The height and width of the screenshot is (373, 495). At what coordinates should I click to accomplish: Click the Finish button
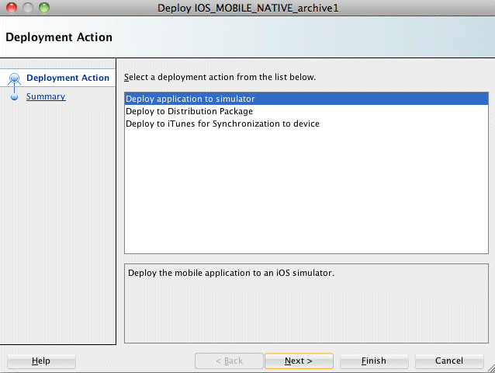(374, 361)
